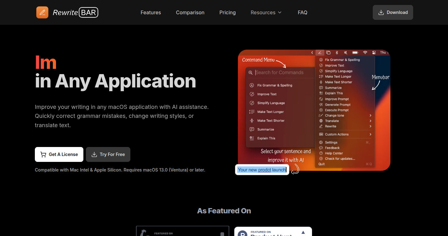Image resolution: width=448 pixels, height=236 pixels.
Task: Click Fix Grammar & Spelling icon in Command Menu
Action: (252, 85)
